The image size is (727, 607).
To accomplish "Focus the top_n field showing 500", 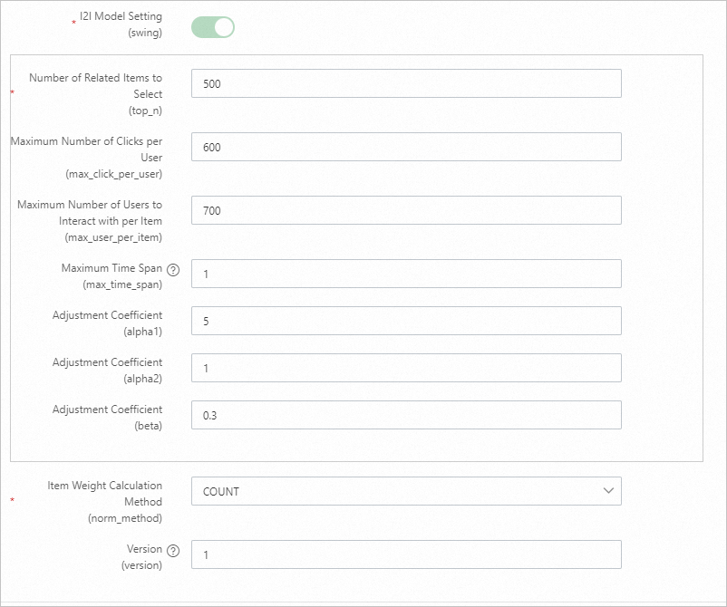I will [406, 83].
